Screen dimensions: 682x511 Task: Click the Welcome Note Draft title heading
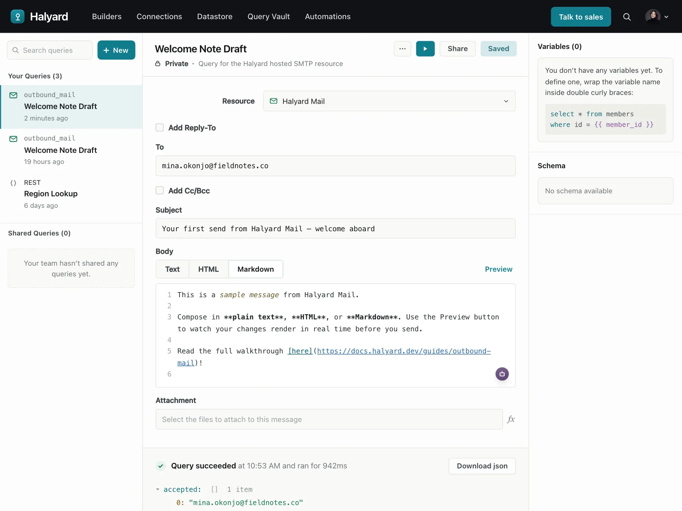pyautogui.click(x=201, y=49)
